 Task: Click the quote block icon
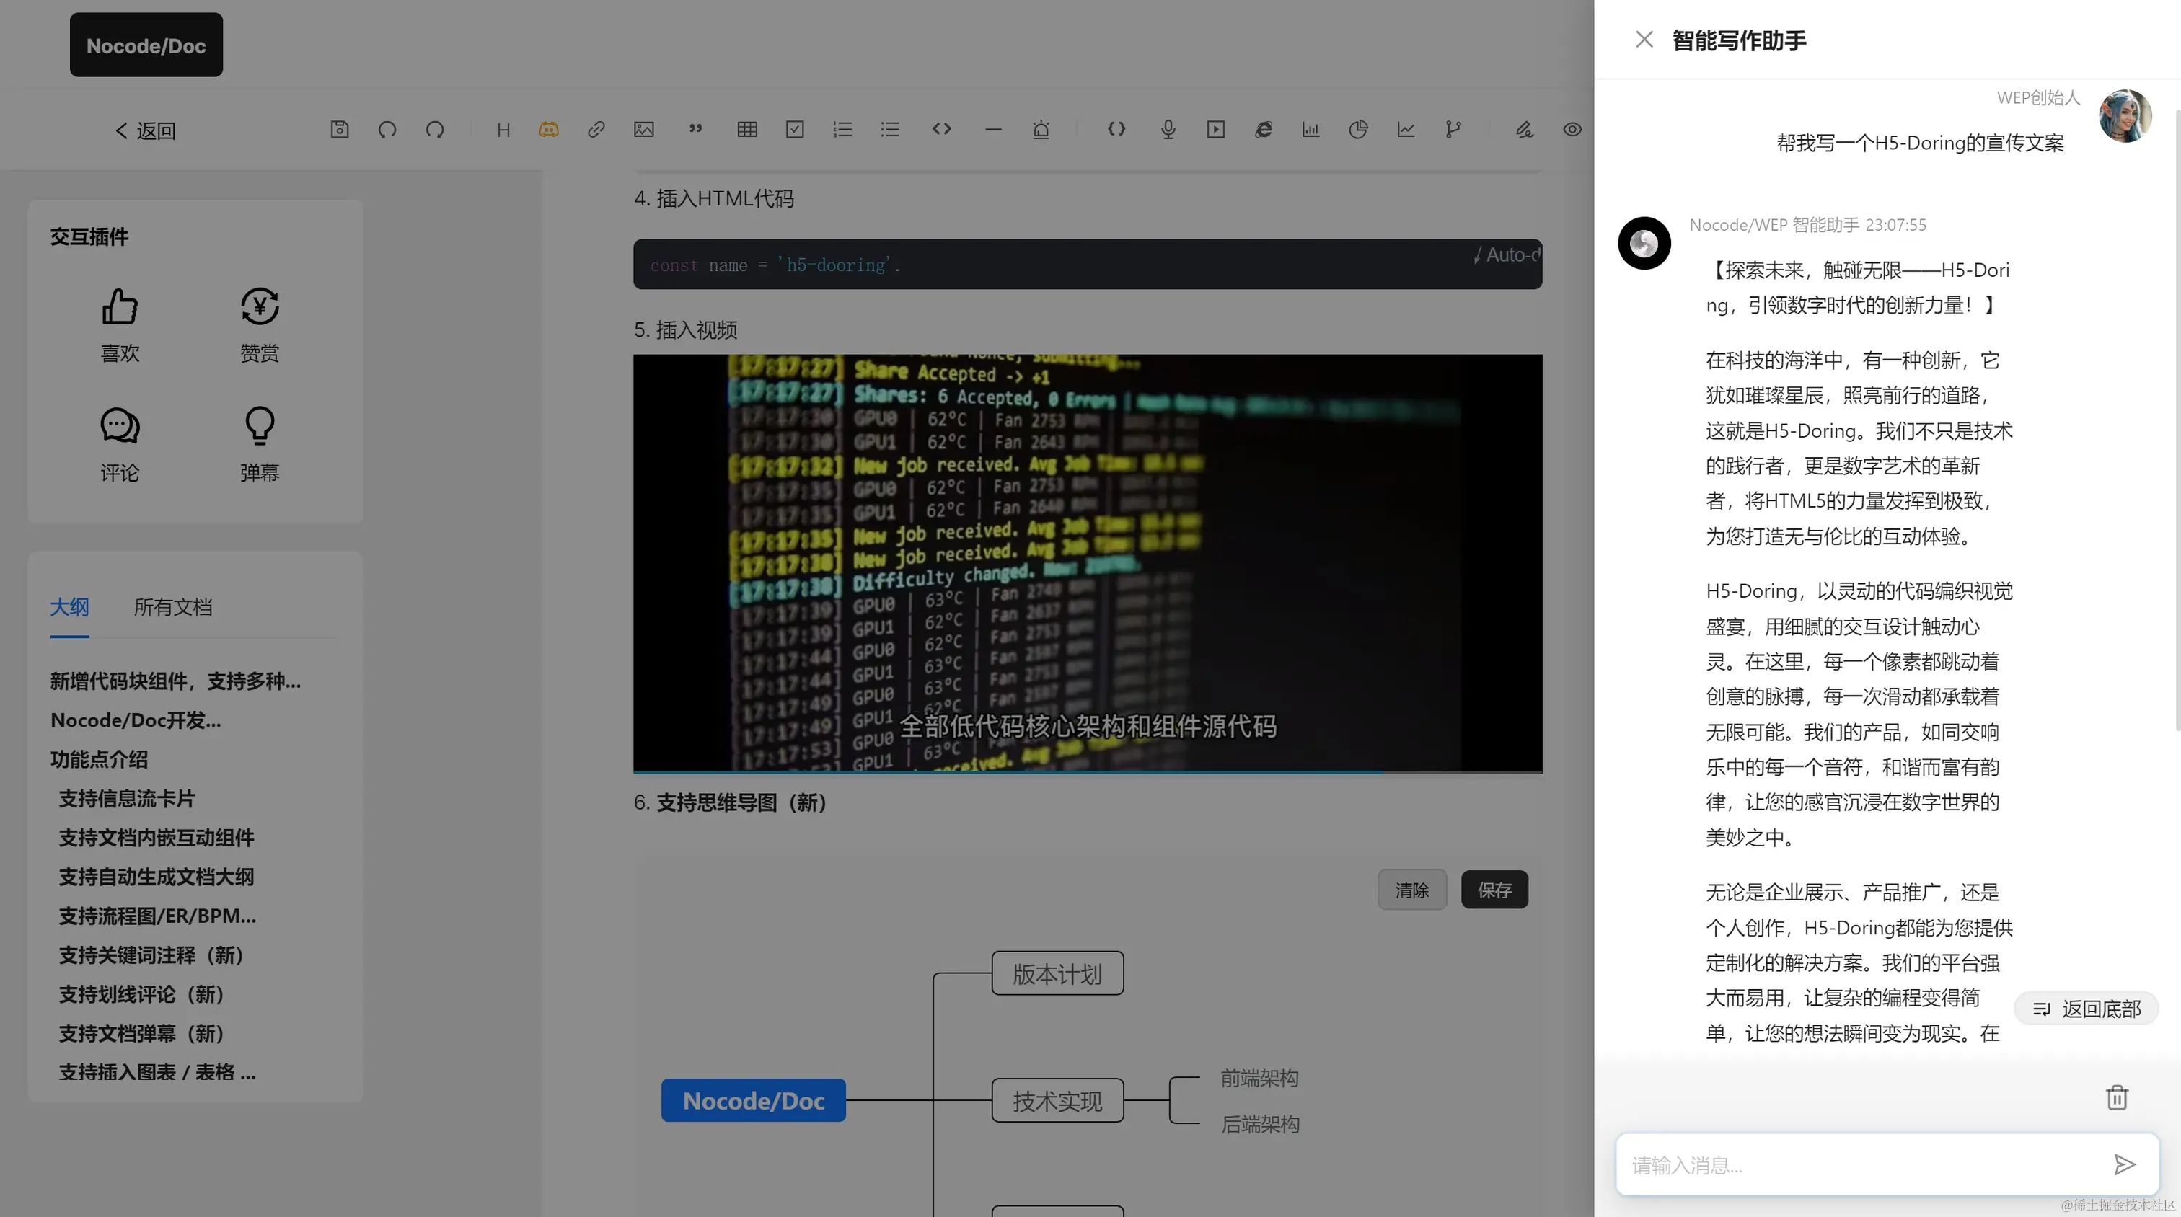695,130
